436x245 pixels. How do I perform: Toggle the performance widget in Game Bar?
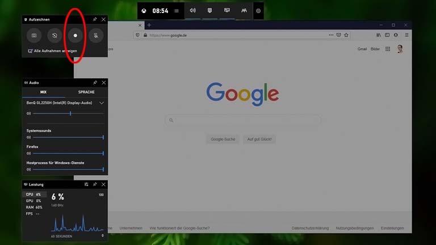[x=227, y=11]
